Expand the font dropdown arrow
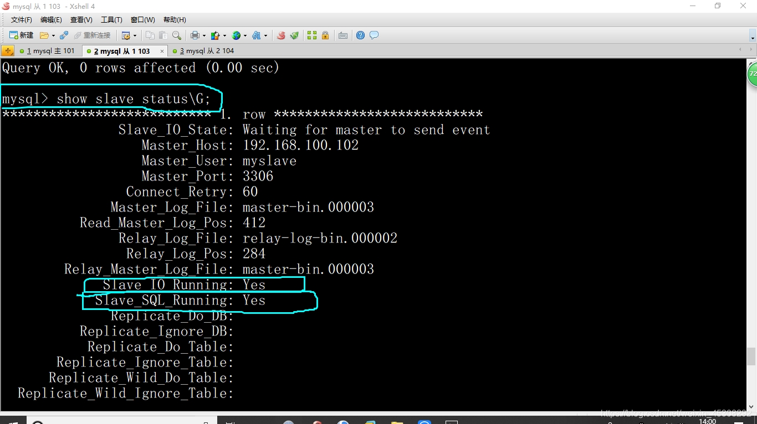The width and height of the screenshot is (757, 424). click(x=265, y=35)
